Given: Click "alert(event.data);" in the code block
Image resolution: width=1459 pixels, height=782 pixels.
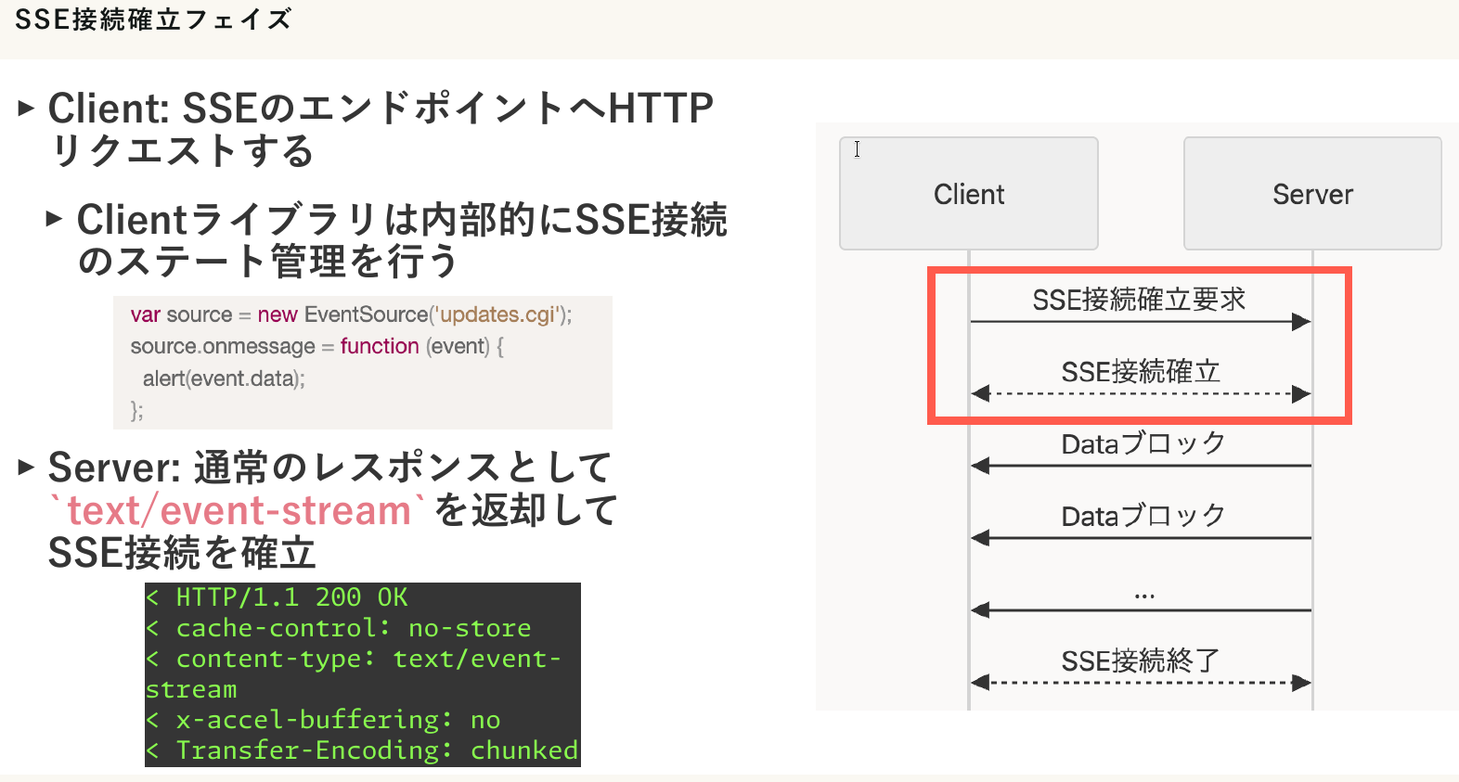Looking at the screenshot, I should [x=224, y=378].
